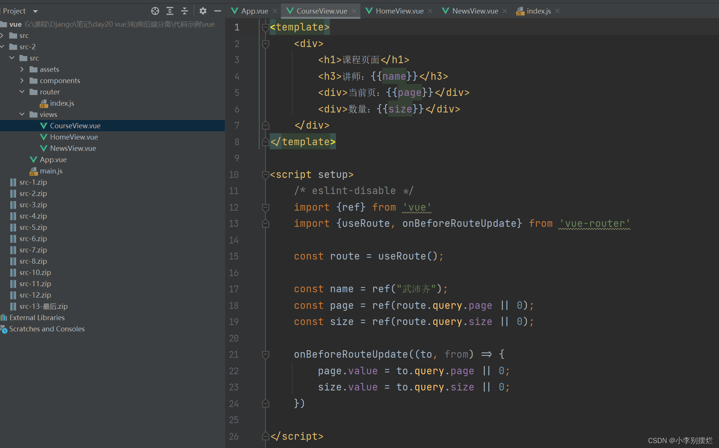Viewport: 719px width, 448px height.
Task: Close the HomeView.vue tab
Action: (430, 11)
